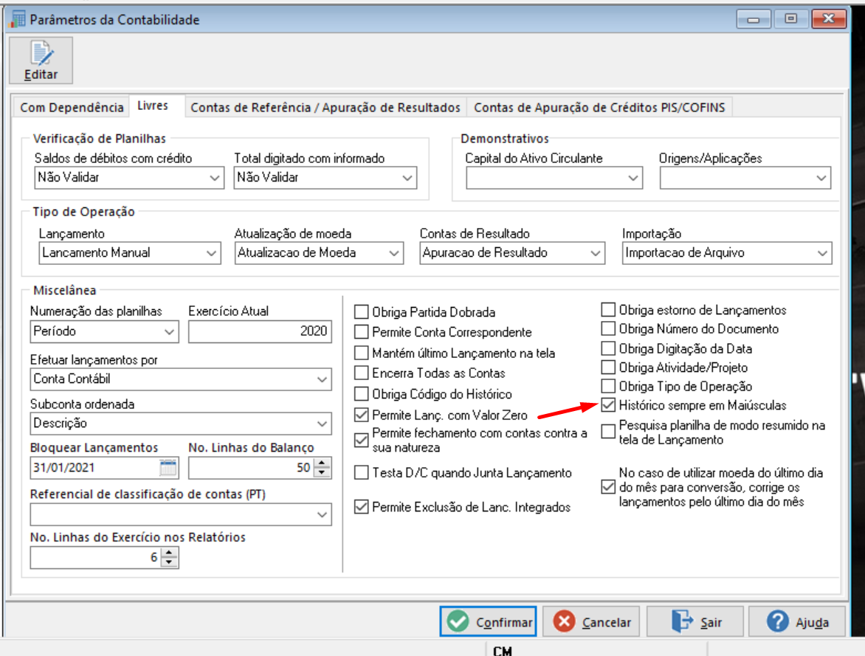The height and width of the screenshot is (656, 865).
Task: Open Contas de Referência / Apuração de Resultados tab
Action: [x=325, y=107]
